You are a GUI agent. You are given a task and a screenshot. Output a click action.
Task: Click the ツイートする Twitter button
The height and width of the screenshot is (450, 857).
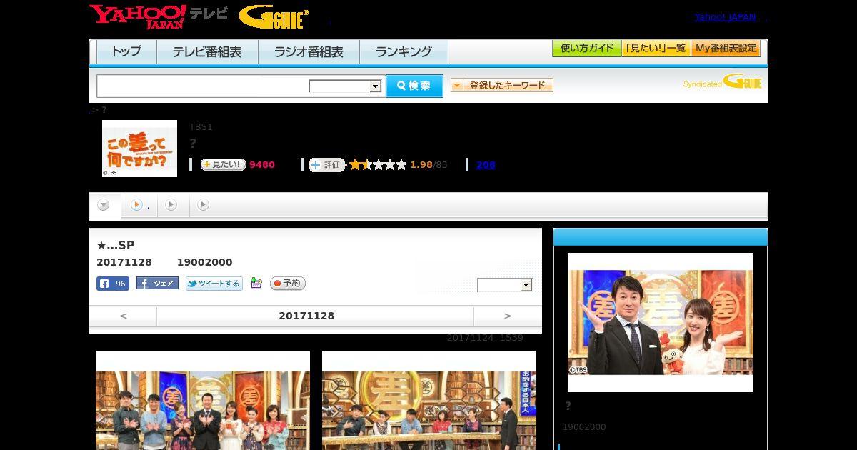point(214,284)
